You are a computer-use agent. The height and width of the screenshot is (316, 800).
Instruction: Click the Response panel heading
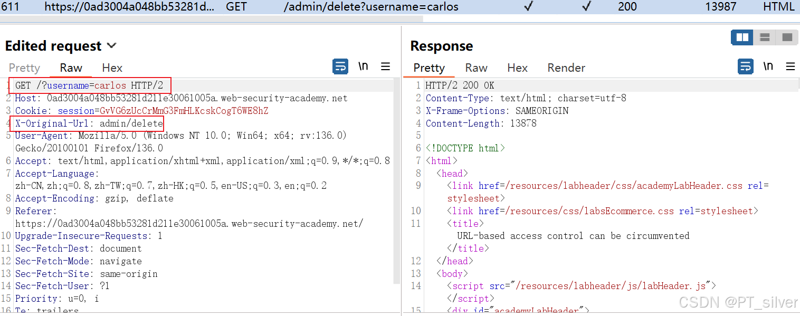[x=442, y=46]
